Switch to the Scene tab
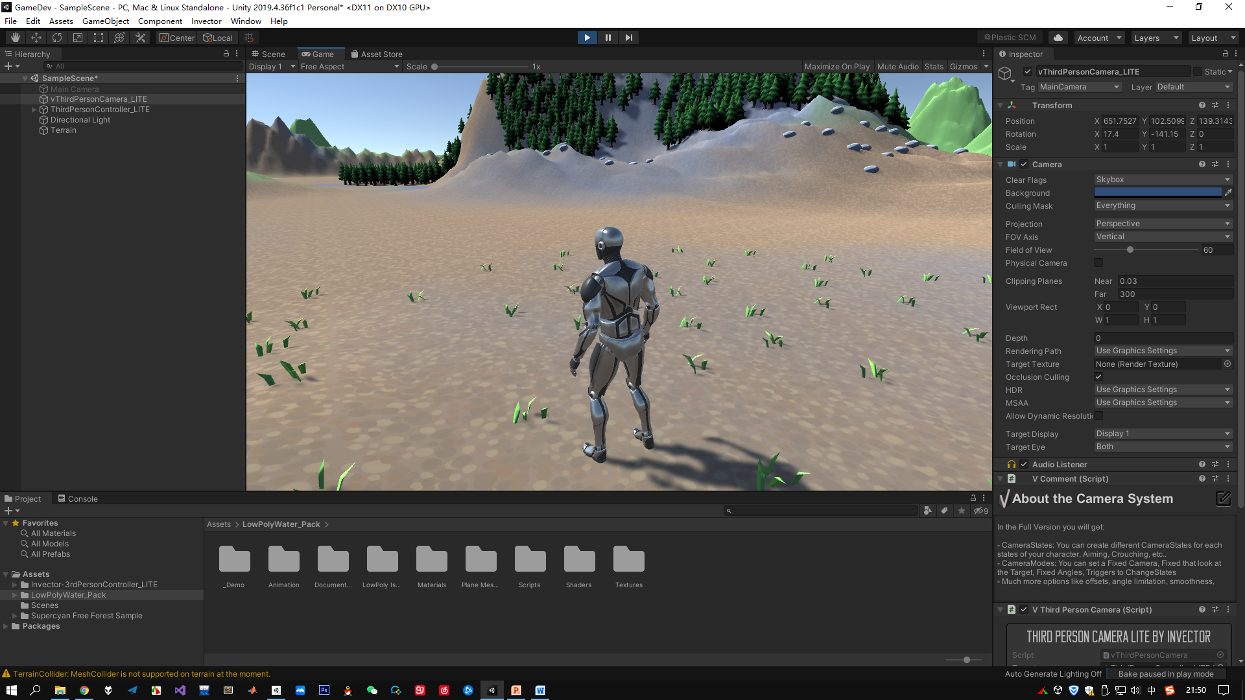This screenshot has width=1245, height=700. click(268, 54)
